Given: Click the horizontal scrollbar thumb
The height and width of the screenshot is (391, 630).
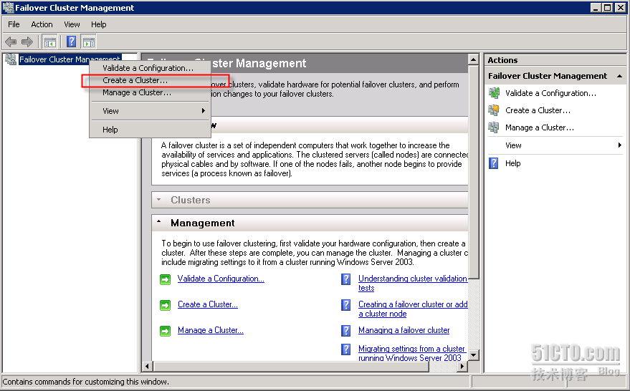Looking at the screenshot, I should [290, 366].
